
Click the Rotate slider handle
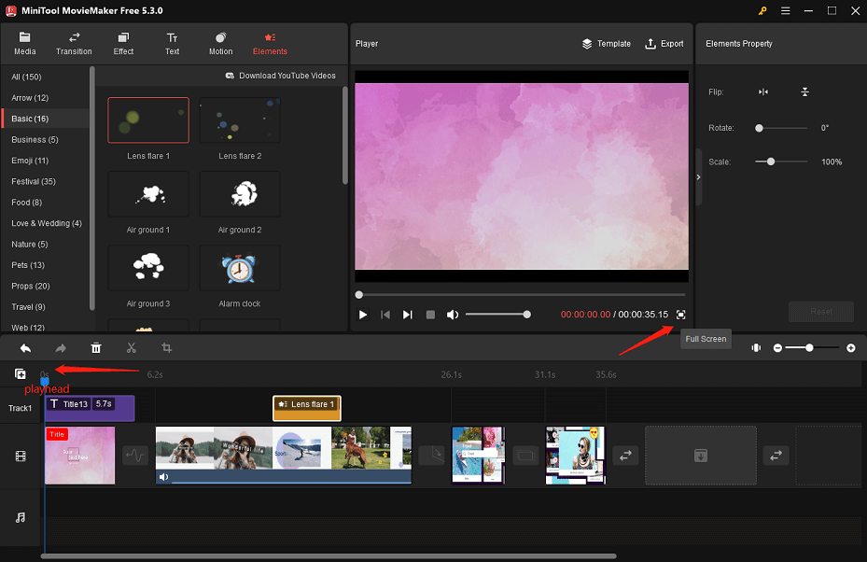pyautogui.click(x=759, y=128)
